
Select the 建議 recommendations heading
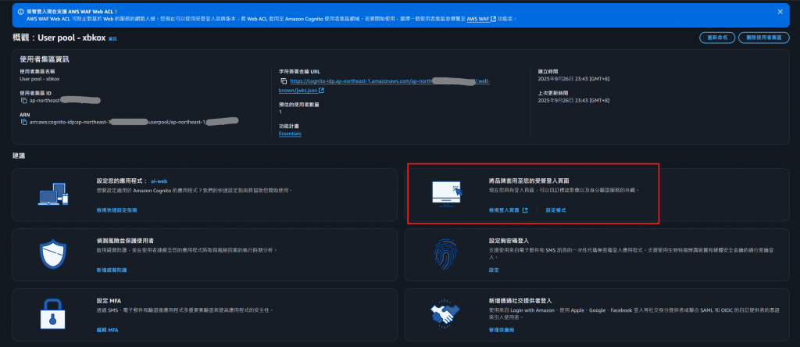(x=19, y=155)
